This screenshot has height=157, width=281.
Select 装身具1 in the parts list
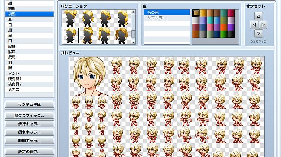coord(29,78)
